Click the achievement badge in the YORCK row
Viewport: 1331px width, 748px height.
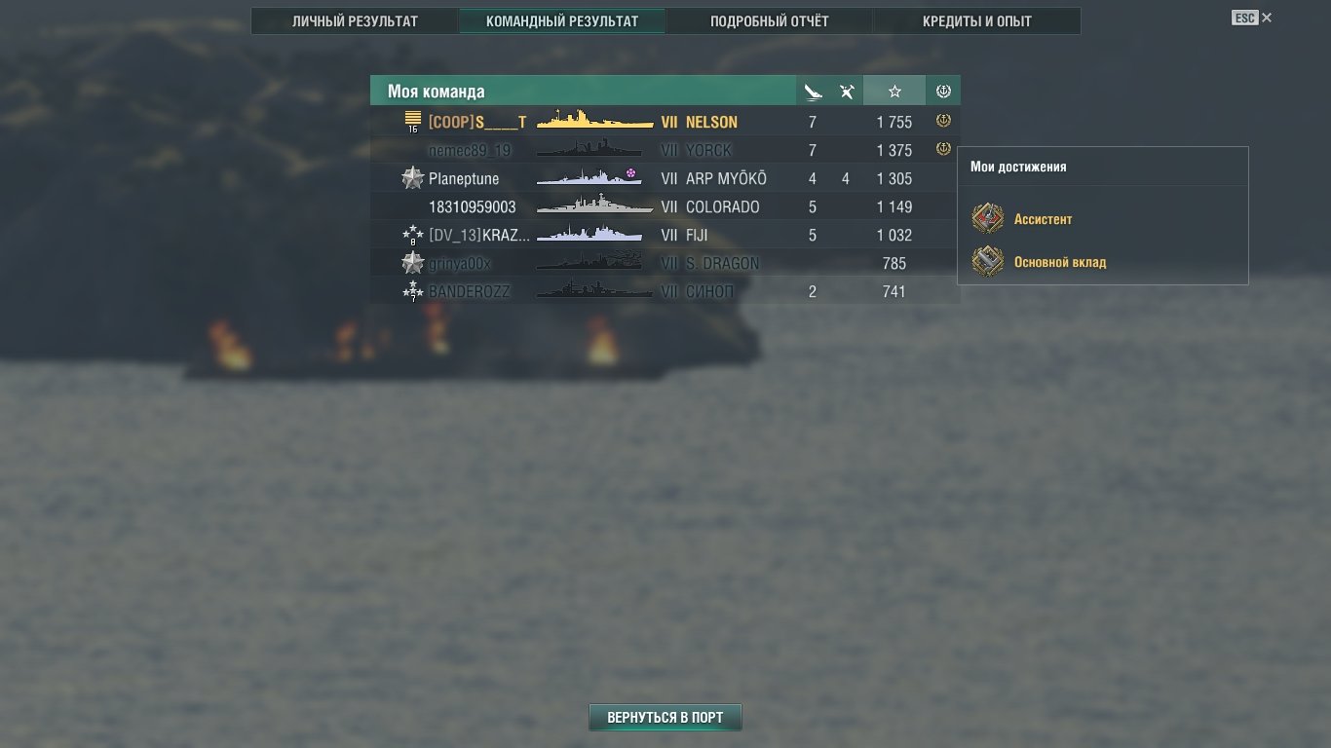tap(943, 150)
